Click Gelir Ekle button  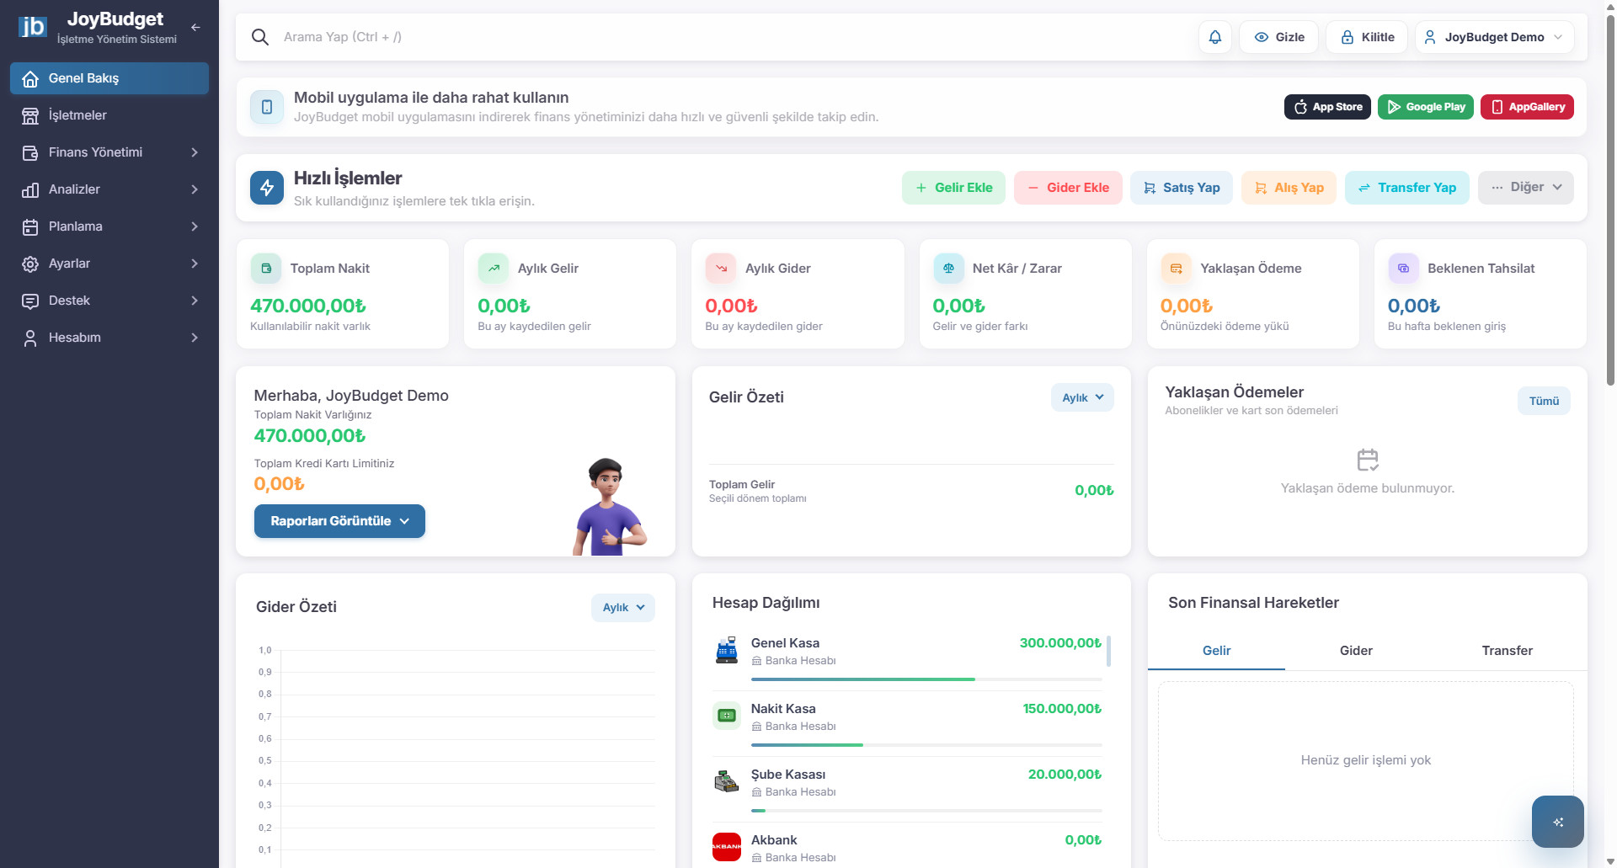[953, 188]
